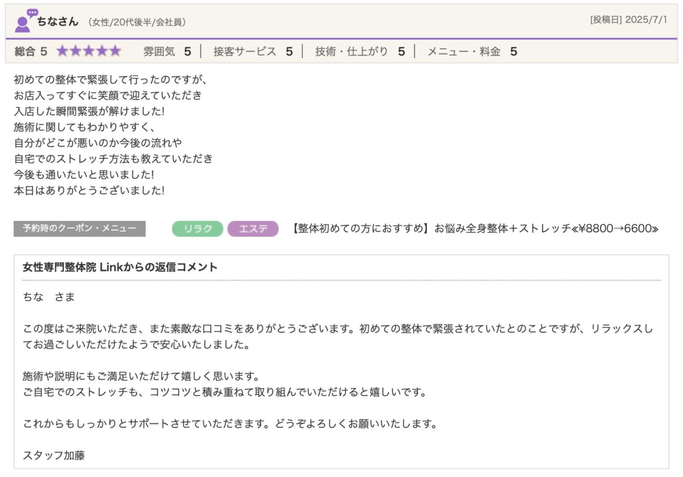The width and height of the screenshot is (683, 477).
Task: Click the 予約時のクーポン・メニュー label
Action: [x=80, y=229]
